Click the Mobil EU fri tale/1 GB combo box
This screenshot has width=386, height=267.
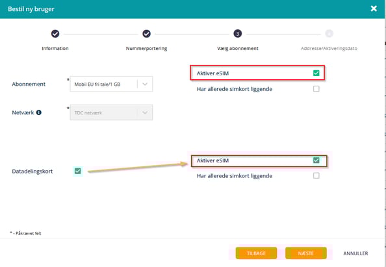pos(111,84)
